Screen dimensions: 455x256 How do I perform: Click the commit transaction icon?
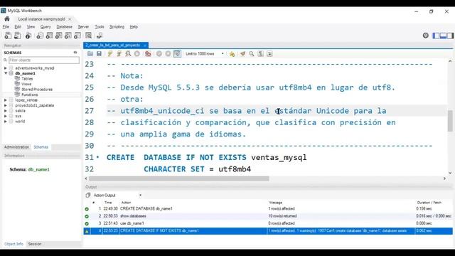coord(159,54)
